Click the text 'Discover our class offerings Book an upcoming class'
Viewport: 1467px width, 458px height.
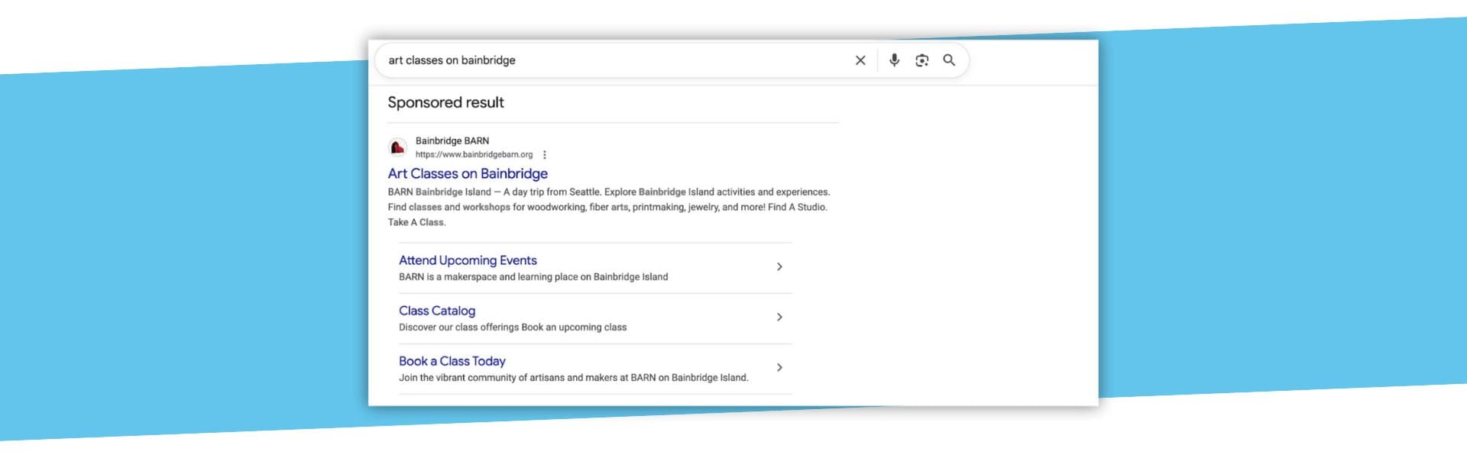pyautogui.click(x=513, y=327)
